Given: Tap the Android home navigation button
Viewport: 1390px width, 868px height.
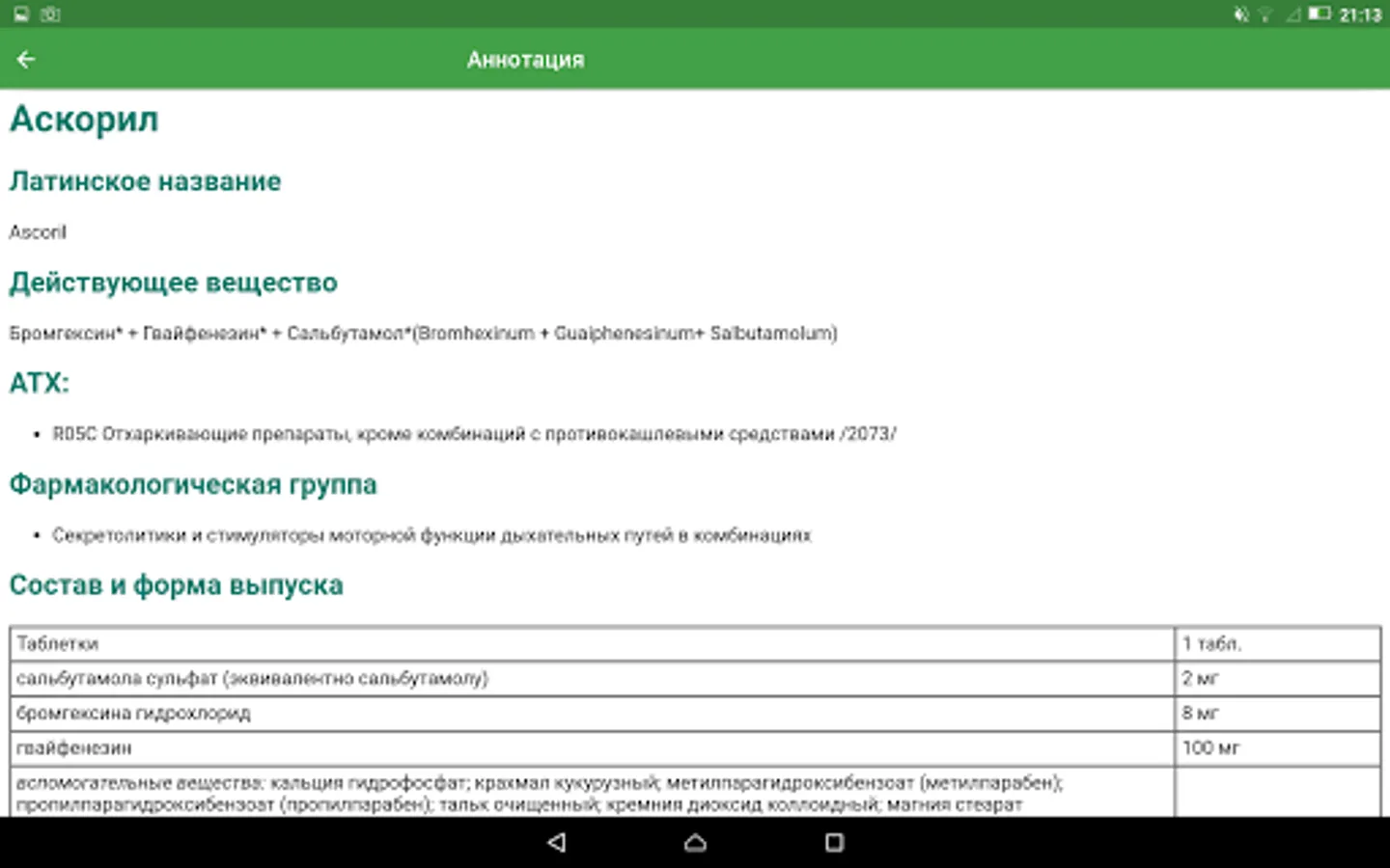Looking at the screenshot, I should 695,842.
